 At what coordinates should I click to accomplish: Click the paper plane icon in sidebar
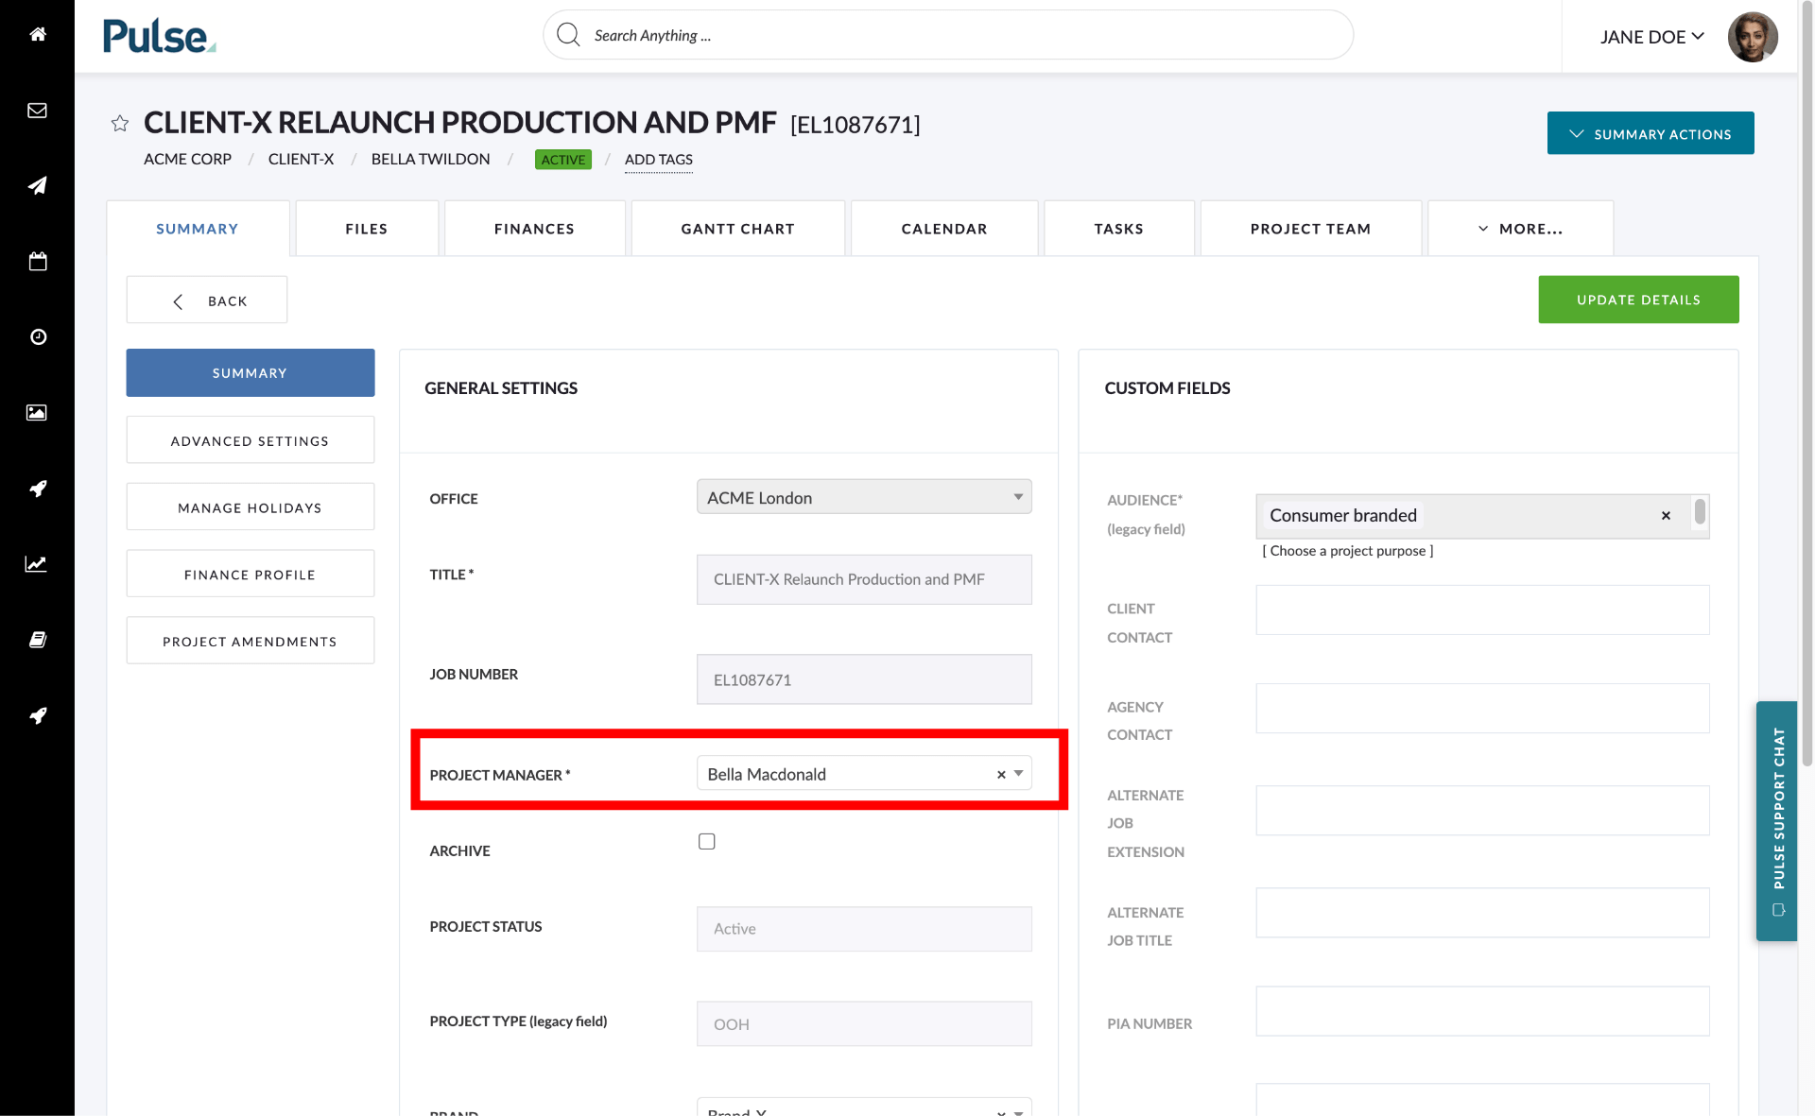point(38,185)
